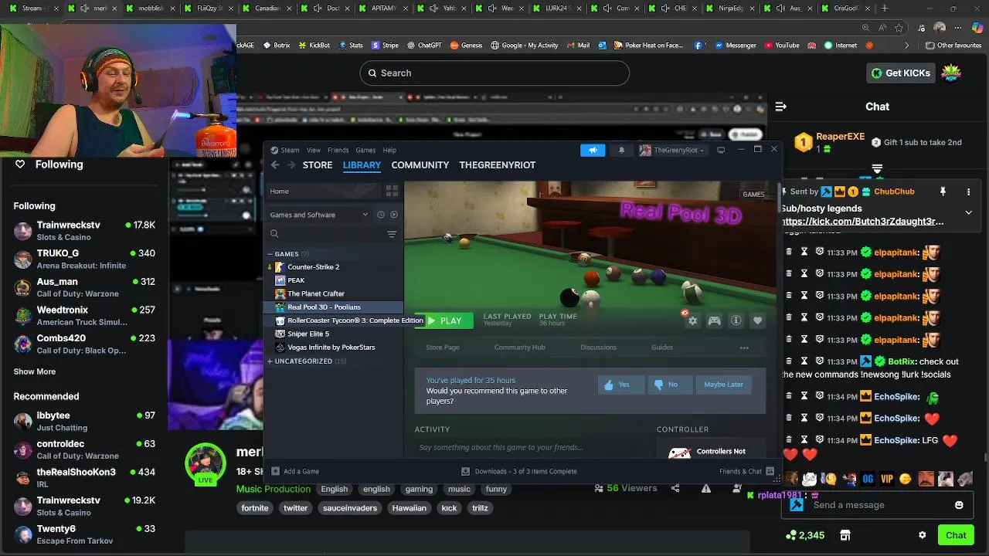Bookmark page with star icon
Screen dimensions: 989x556
[899, 27]
